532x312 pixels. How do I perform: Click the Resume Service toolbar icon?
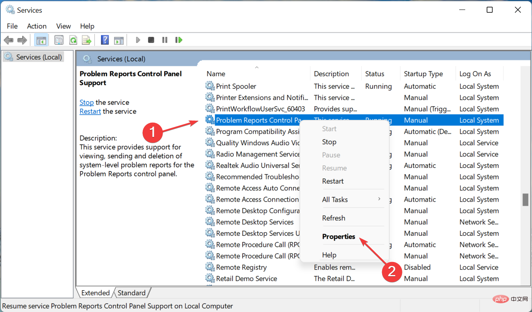click(179, 40)
